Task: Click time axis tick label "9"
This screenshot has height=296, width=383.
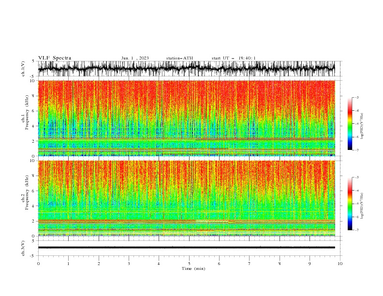Action: [x=309, y=264]
